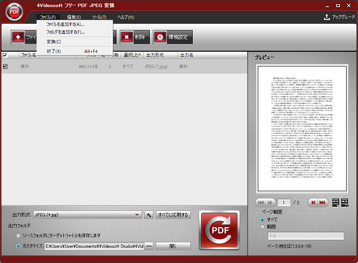This screenshot has width=358, height=263.
Task: Select the 範囲 page range radio button
Action: 261,227
